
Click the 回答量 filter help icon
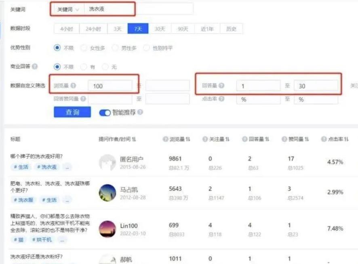(x=221, y=85)
